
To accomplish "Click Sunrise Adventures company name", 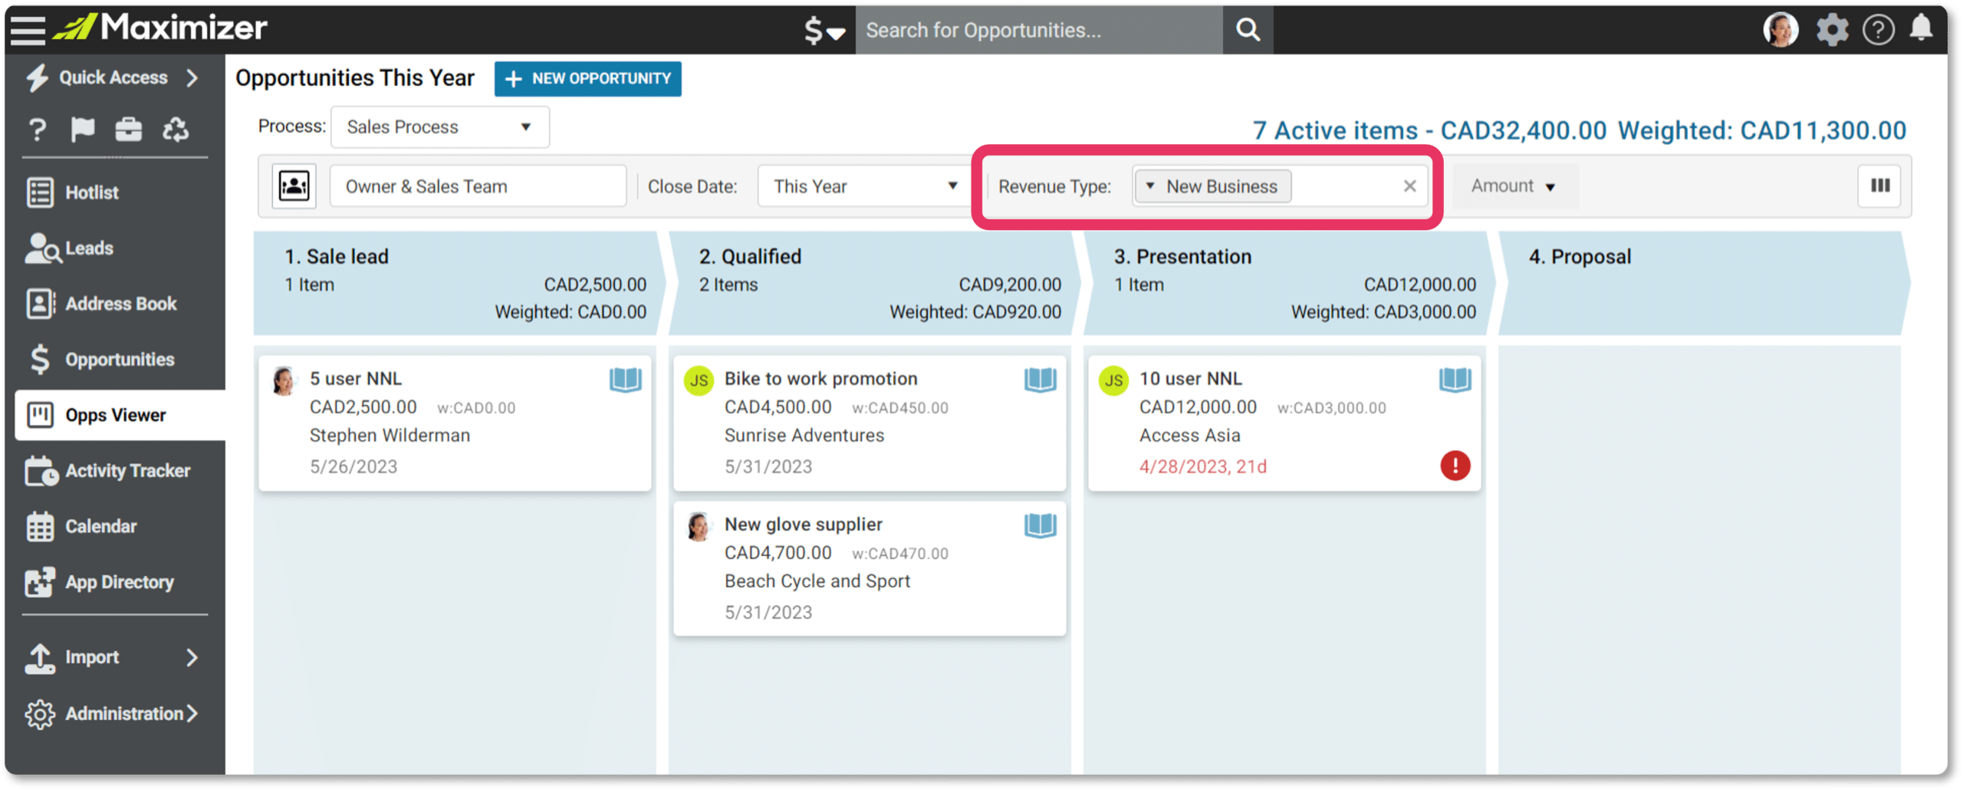I will [804, 436].
